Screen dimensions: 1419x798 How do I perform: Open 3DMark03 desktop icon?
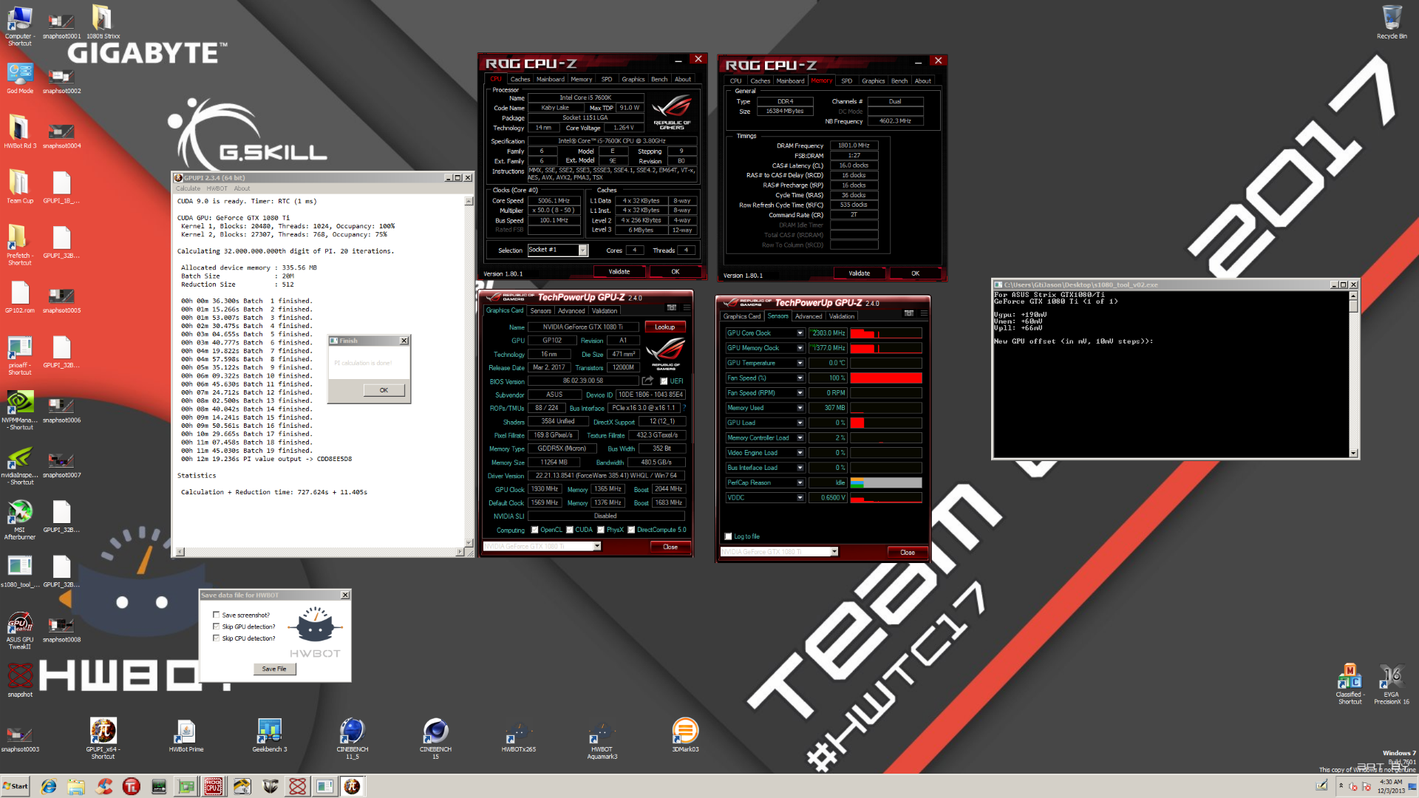685,736
